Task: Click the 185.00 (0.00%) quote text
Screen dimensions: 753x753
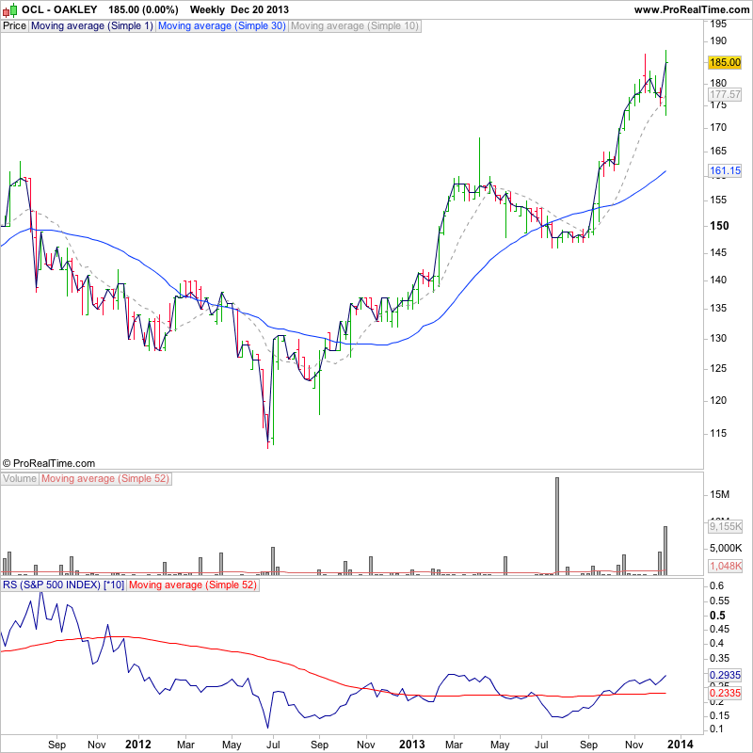Action: pyautogui.click(x=143, y=9)
